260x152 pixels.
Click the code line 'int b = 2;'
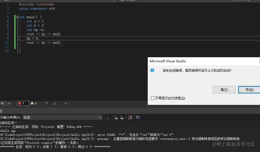point(36,26)
